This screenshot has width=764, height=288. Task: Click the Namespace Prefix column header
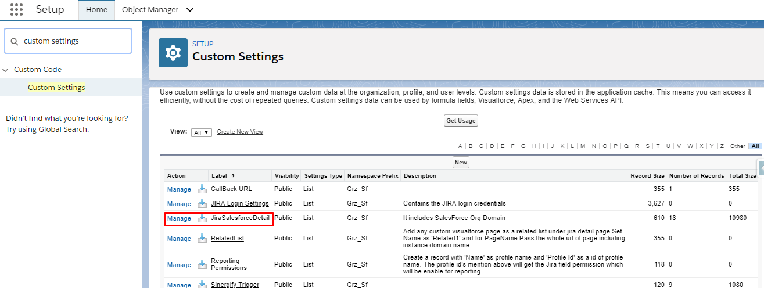(372, 175)
